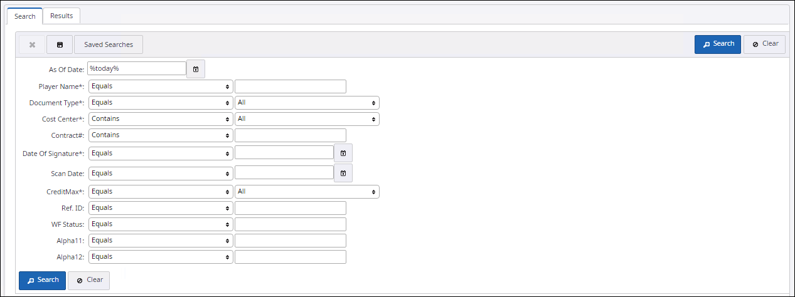The width and height of the screenshot is (795, 297).
Task: Click the top right Search button
Action: pos(718,44)
